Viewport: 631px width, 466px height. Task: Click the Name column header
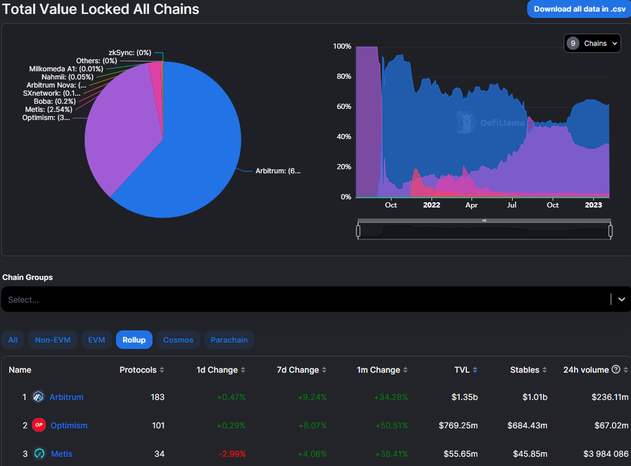[20, 370]
